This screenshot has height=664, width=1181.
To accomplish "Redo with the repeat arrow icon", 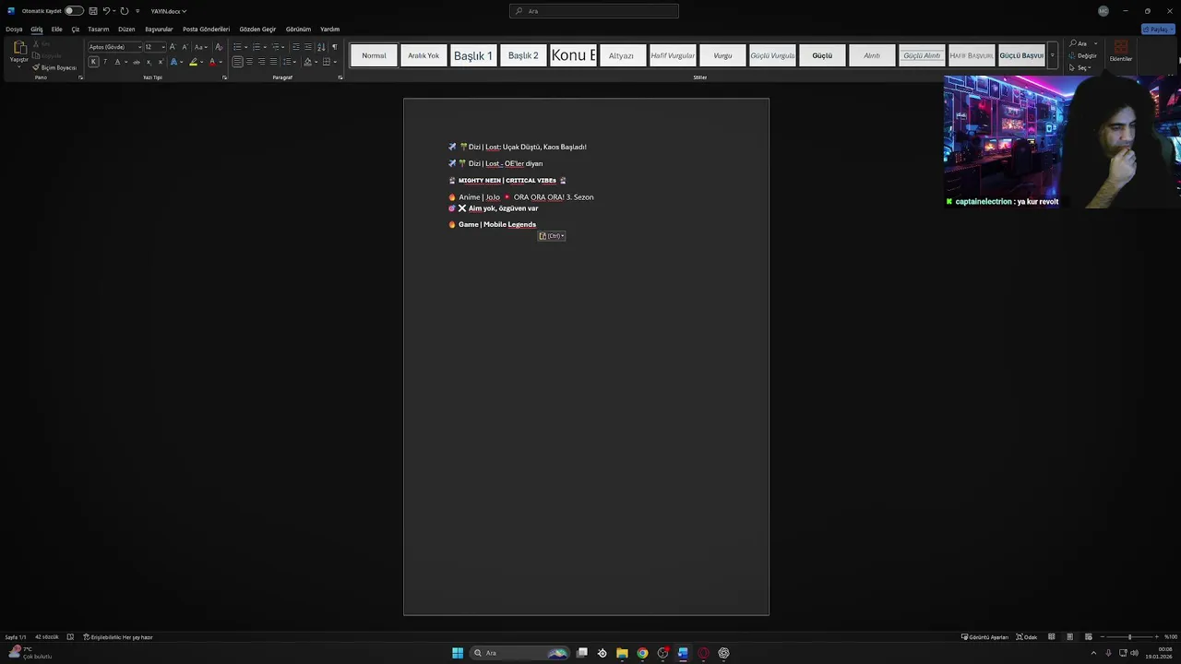I will coord(125,11).
